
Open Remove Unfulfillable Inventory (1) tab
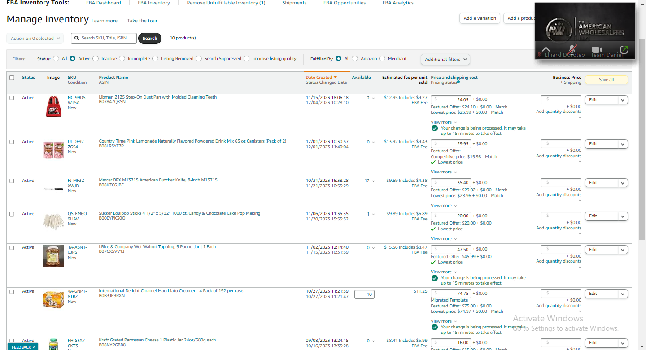click(226, 3)
